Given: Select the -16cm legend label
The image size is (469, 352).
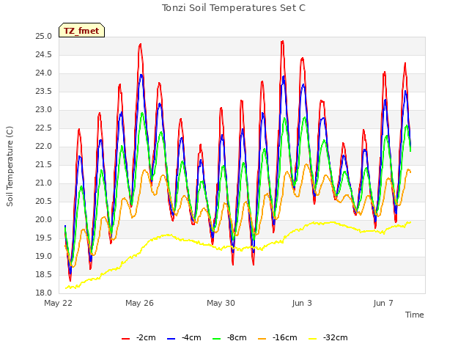Looking at the screenshot, I should click(285, 337).
